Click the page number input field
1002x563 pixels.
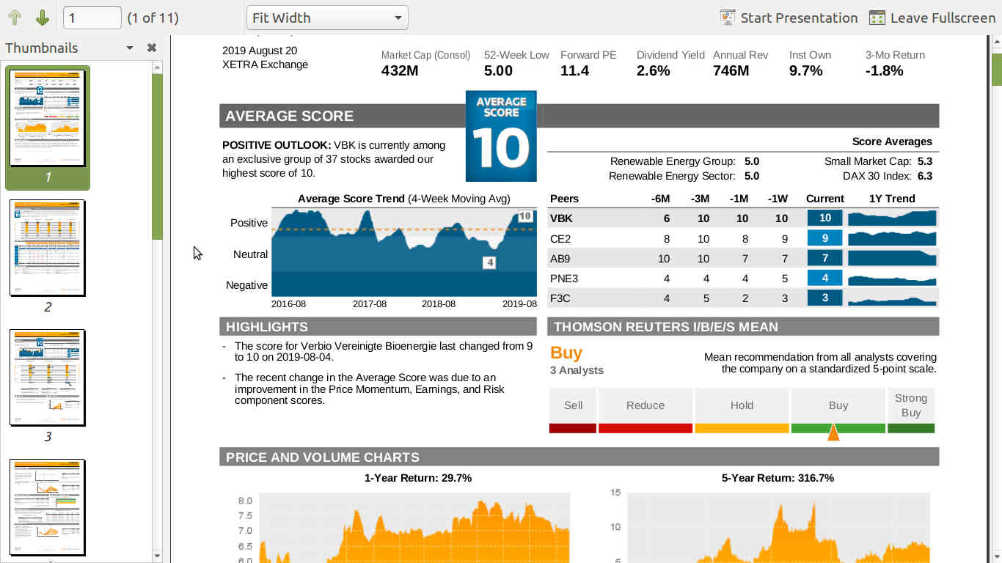92,18
